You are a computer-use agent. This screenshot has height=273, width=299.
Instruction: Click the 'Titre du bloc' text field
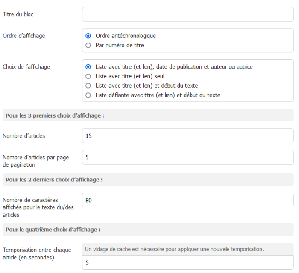(x=188, y=14)
